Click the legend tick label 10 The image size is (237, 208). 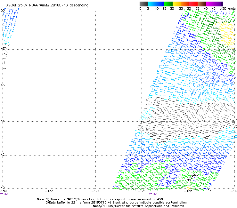coord(157,9)
